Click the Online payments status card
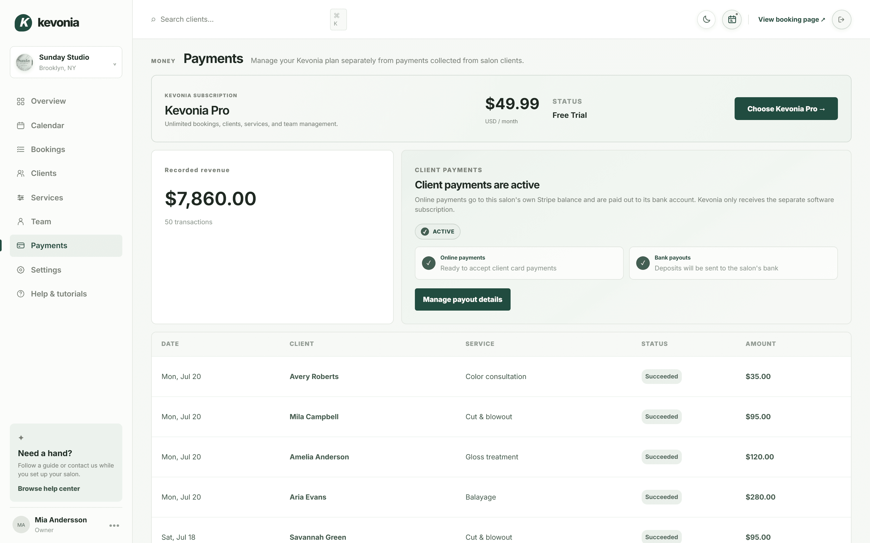Screen dimensions: 870x543 click(519, 263)
